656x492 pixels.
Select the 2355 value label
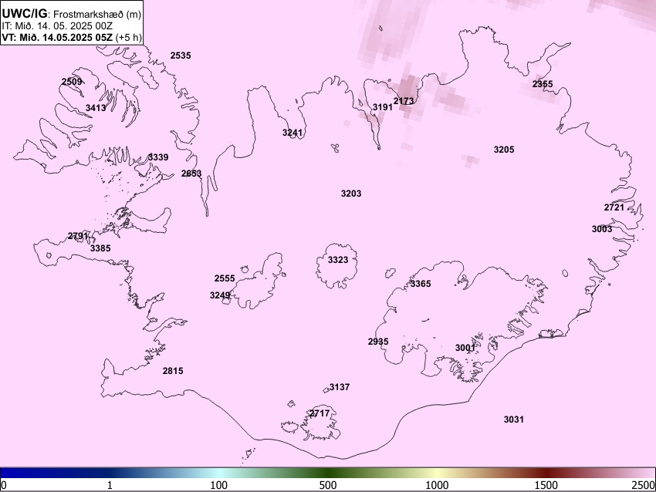coord(543,84)
